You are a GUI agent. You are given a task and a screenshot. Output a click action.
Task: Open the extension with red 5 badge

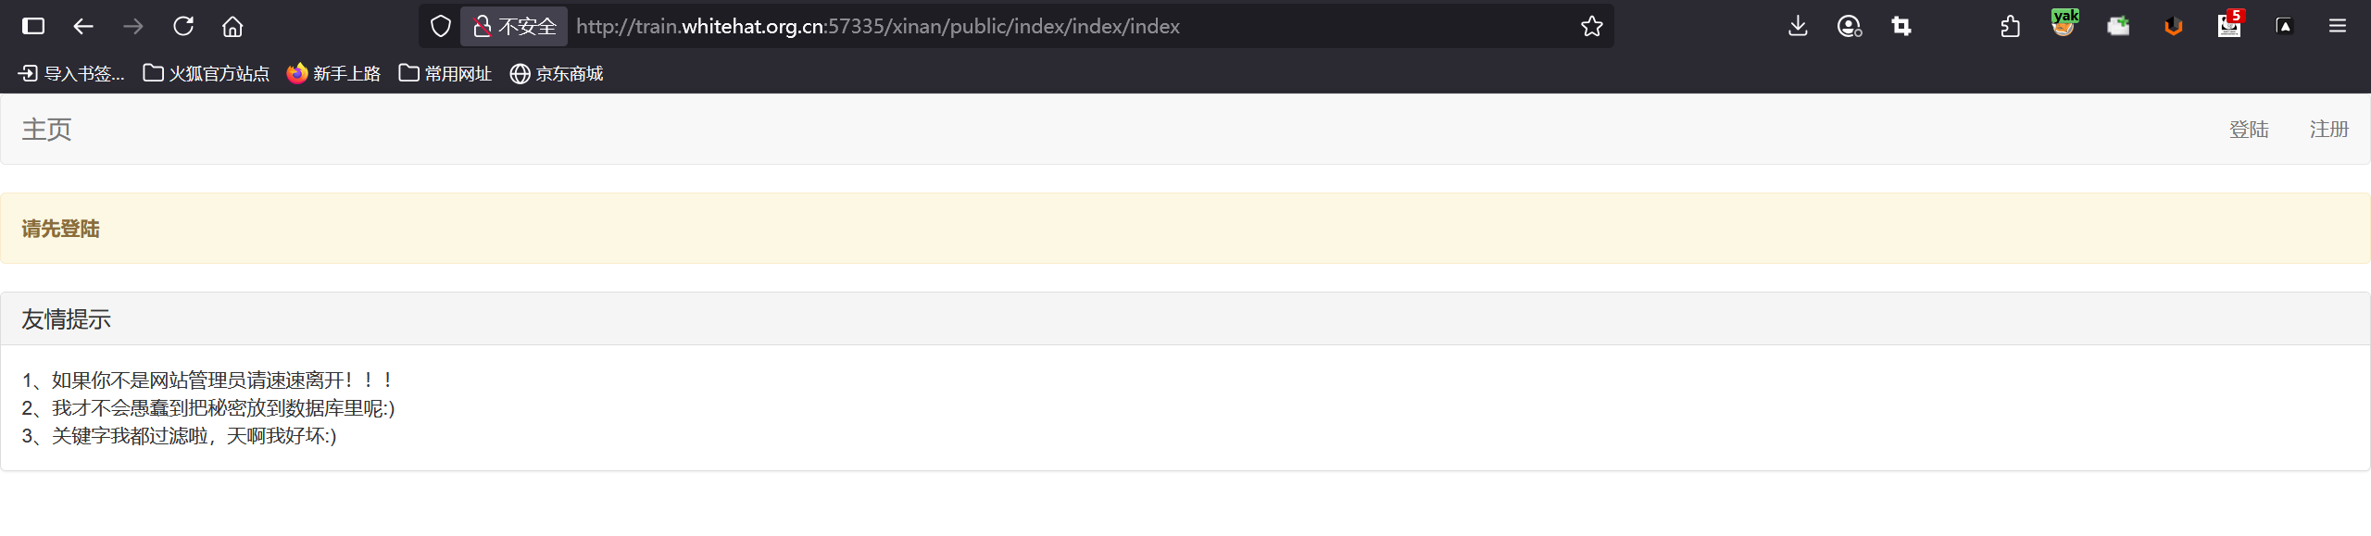[x=2229, y=24]
